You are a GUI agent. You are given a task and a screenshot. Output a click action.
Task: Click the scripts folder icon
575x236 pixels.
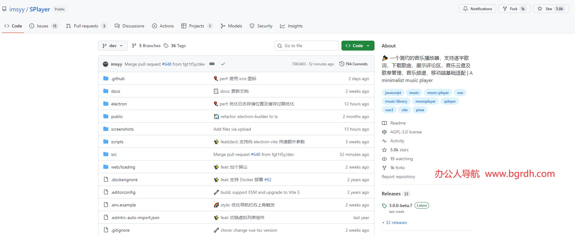(x=106, y=141)
